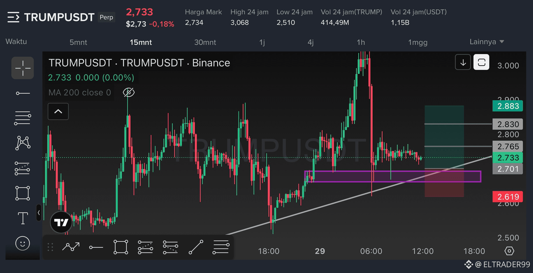Select the crosshair cursor tool
Image resolution: width=533 pixels, height=273 pixels.
point(23,68)
